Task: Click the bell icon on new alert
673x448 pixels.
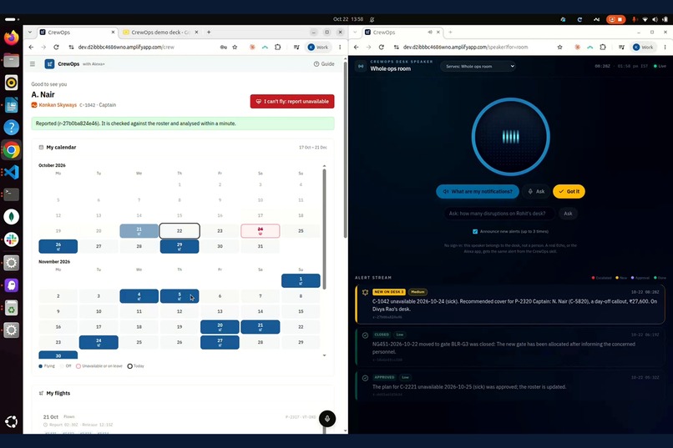Action: 365,292
